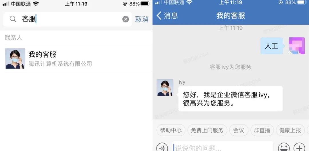
Task: Tap the search magnifier icon
Action: click(13, 19)
